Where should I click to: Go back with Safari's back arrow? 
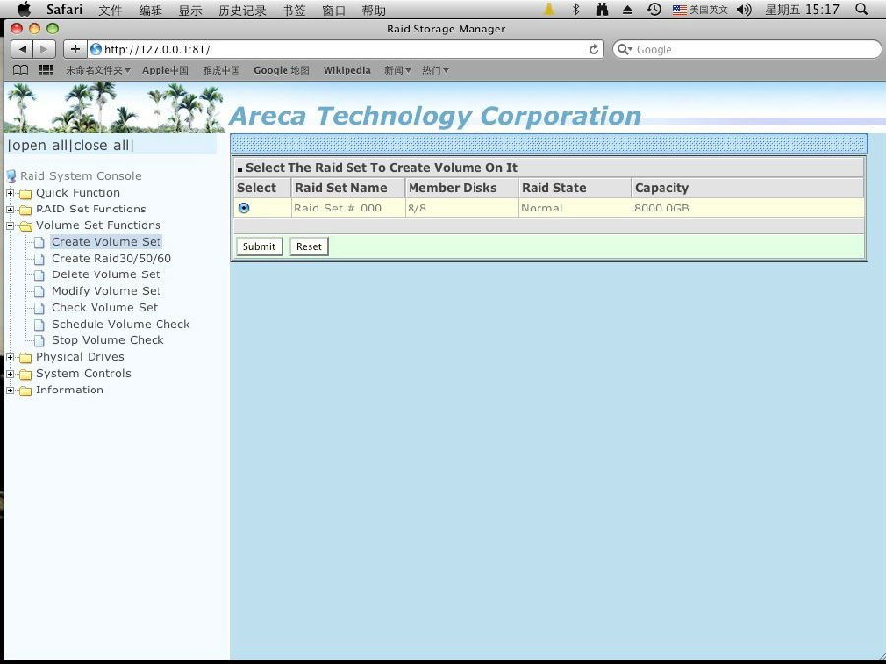(x=22, y=49)
